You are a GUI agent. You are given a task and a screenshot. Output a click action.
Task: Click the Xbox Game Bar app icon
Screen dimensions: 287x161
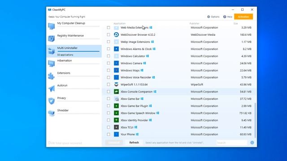(116, 99)
